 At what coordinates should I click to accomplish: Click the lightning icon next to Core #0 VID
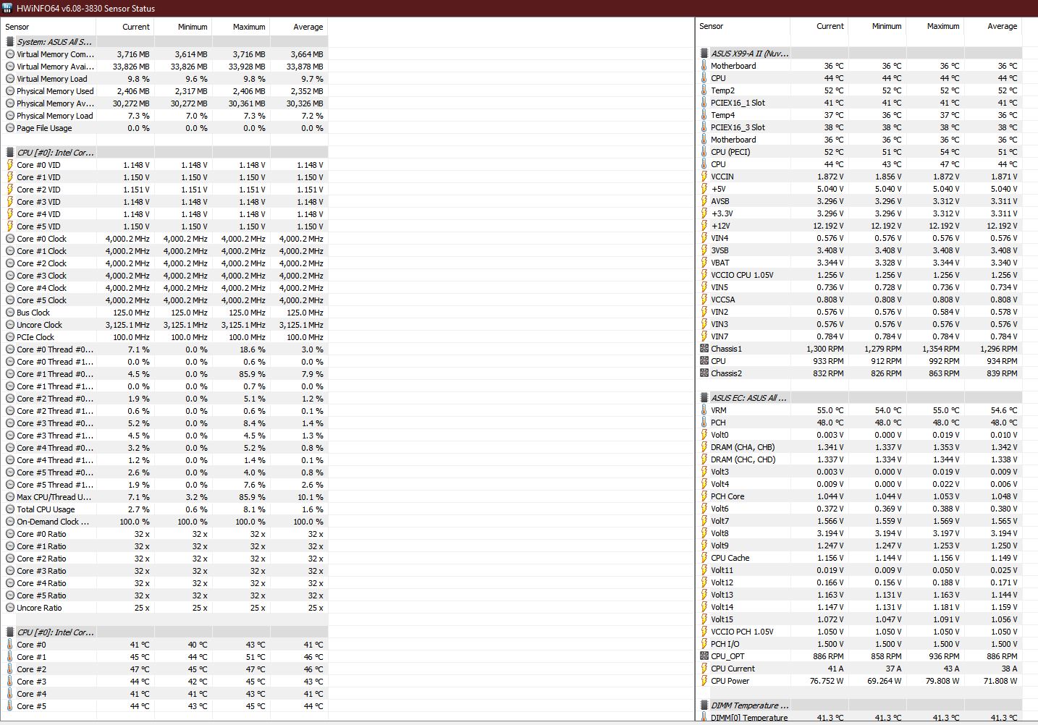[10, 165]
